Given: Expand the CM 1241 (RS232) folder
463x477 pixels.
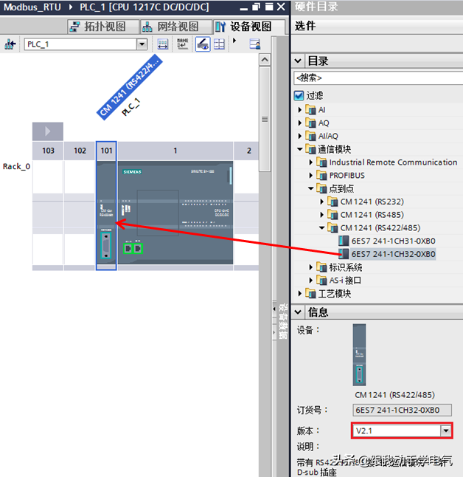Looking at the screenshot, I should pyautogui.click(x=322, y=202).
